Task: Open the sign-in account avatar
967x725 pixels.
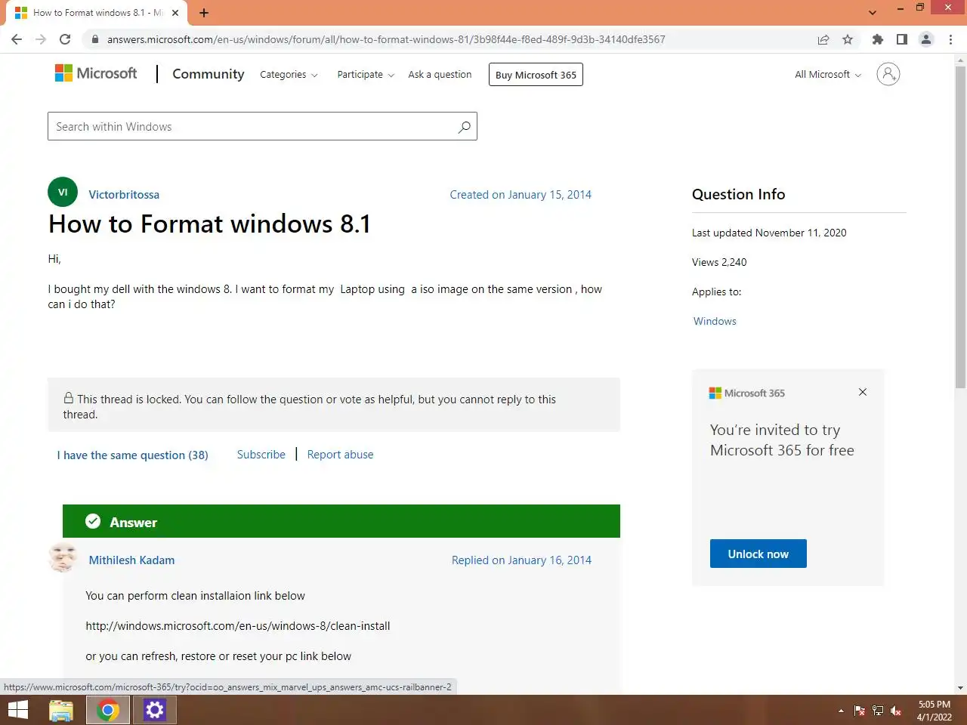Action: pos(888,74)
